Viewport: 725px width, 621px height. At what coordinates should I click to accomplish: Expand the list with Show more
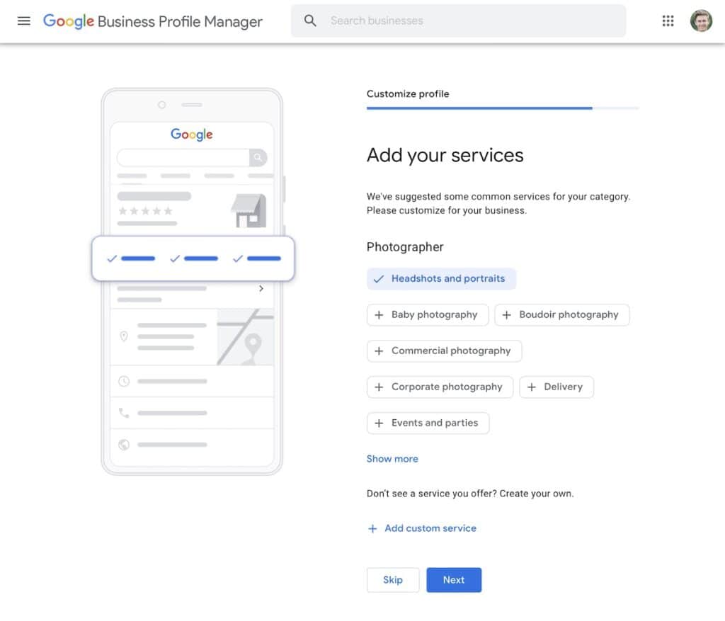(392, 459)
